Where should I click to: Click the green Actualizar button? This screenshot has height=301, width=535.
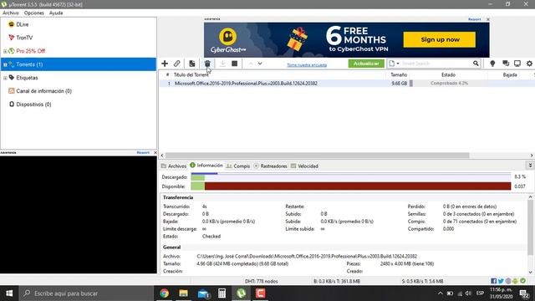tap(366, 64)
